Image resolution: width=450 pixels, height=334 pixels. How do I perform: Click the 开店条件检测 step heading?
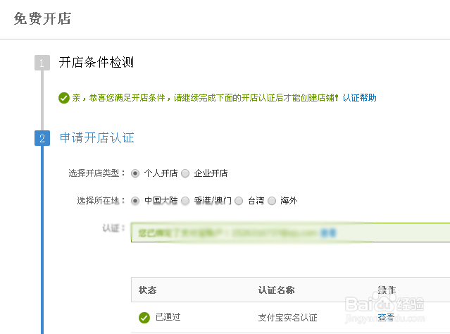tap(96, 62)
